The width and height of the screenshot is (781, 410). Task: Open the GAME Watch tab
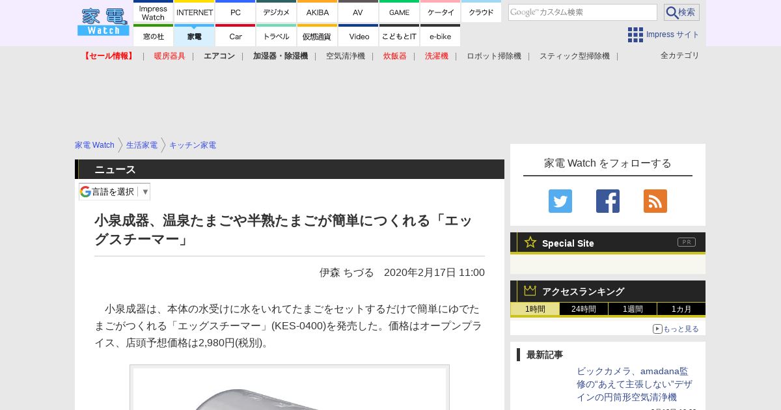400,12
